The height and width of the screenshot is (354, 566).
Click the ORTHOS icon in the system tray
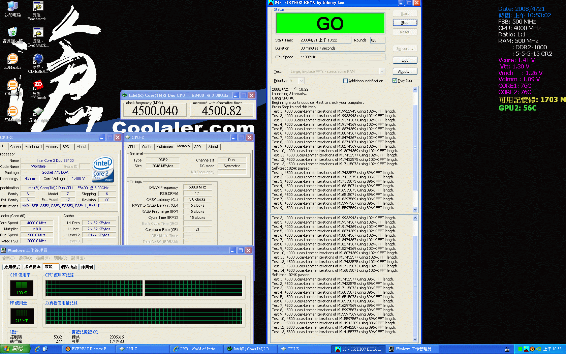[526, 349]
